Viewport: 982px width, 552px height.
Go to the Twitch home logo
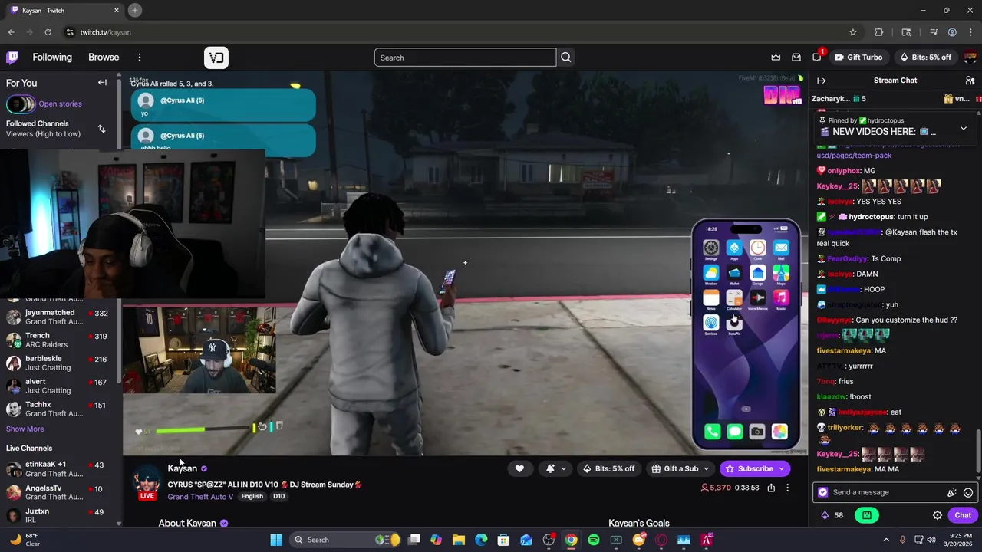point(12,58)
